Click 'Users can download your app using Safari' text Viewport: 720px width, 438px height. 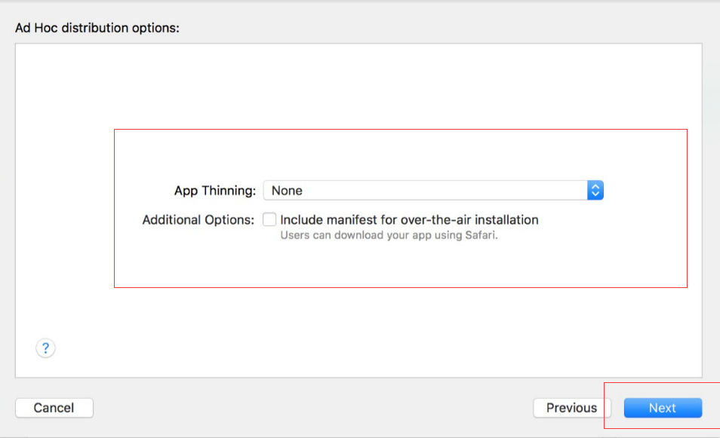pyautogui.click(x=389, y=235)
